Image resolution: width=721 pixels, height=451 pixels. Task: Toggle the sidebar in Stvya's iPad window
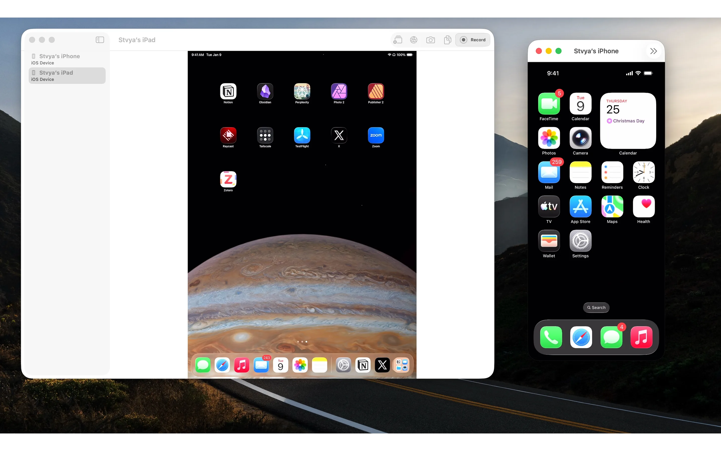pos(100,40)
